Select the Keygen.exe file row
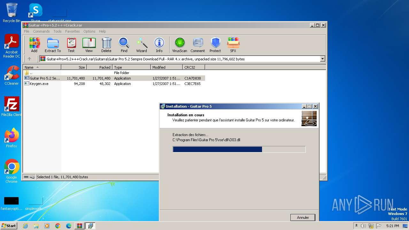409x230 pixels. point(114,84)
